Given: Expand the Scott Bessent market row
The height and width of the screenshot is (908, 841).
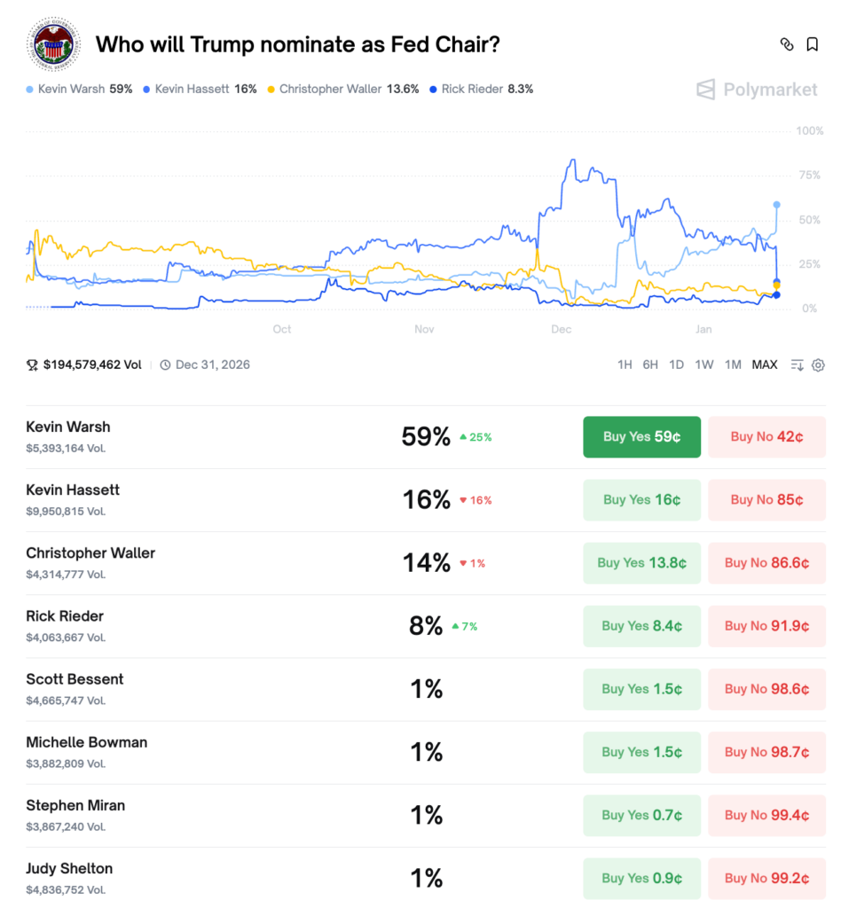Looking at the screenshot, I should point(75,680).
